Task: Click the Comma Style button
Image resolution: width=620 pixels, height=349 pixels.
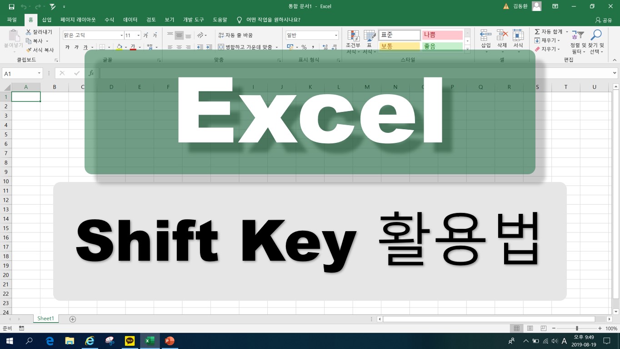Action: coord(313,47)
